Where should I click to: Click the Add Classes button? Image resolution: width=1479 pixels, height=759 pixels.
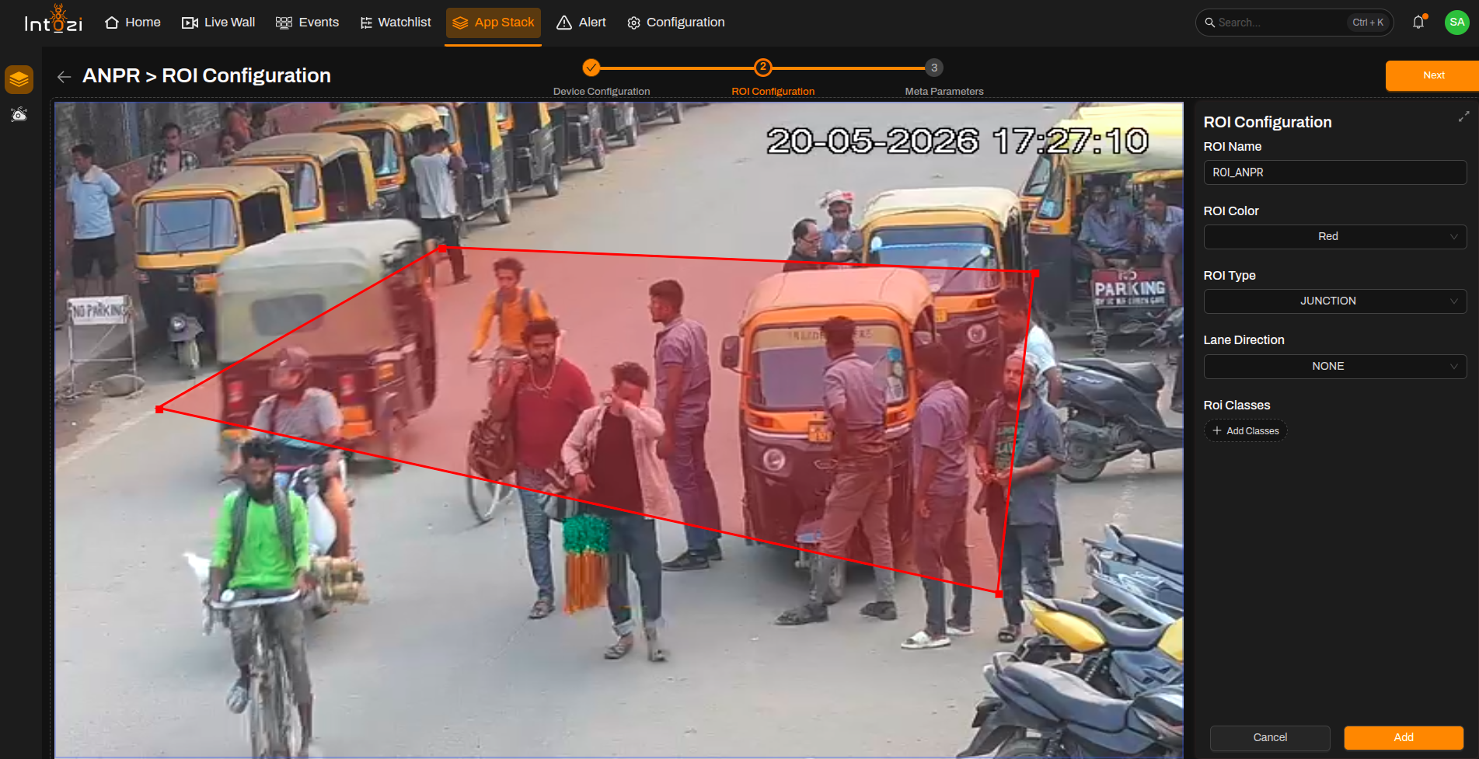[x=1245, y=430]
